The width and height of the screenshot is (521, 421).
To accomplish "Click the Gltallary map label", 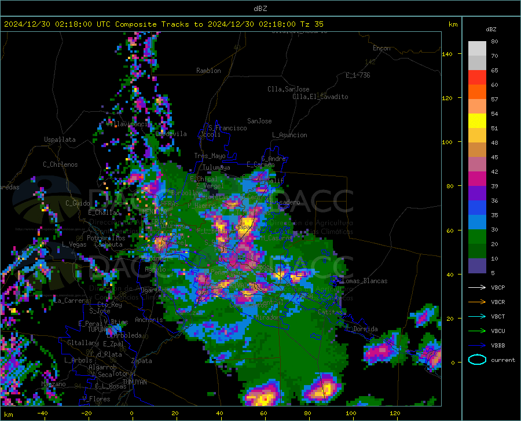I will pos(83,343).
